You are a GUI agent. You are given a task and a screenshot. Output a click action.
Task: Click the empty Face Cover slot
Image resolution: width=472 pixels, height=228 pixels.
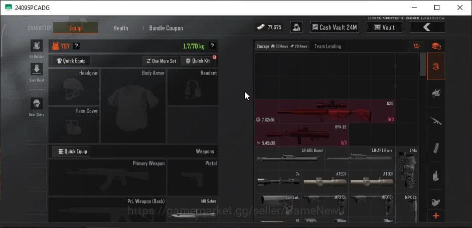(x=74, y=125)
